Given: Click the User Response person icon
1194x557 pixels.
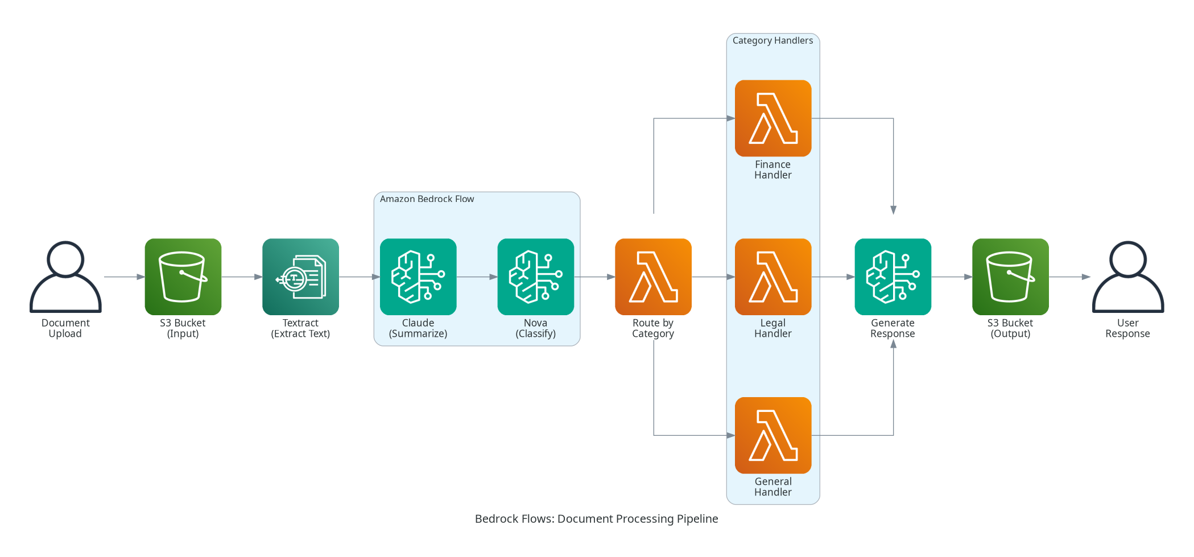Looking at the screenshot, I should tap(1127, 276).
